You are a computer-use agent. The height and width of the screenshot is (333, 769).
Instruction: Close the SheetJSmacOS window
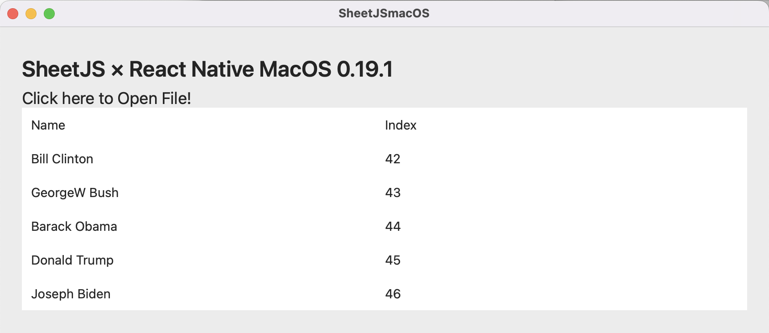pos(13,14)
